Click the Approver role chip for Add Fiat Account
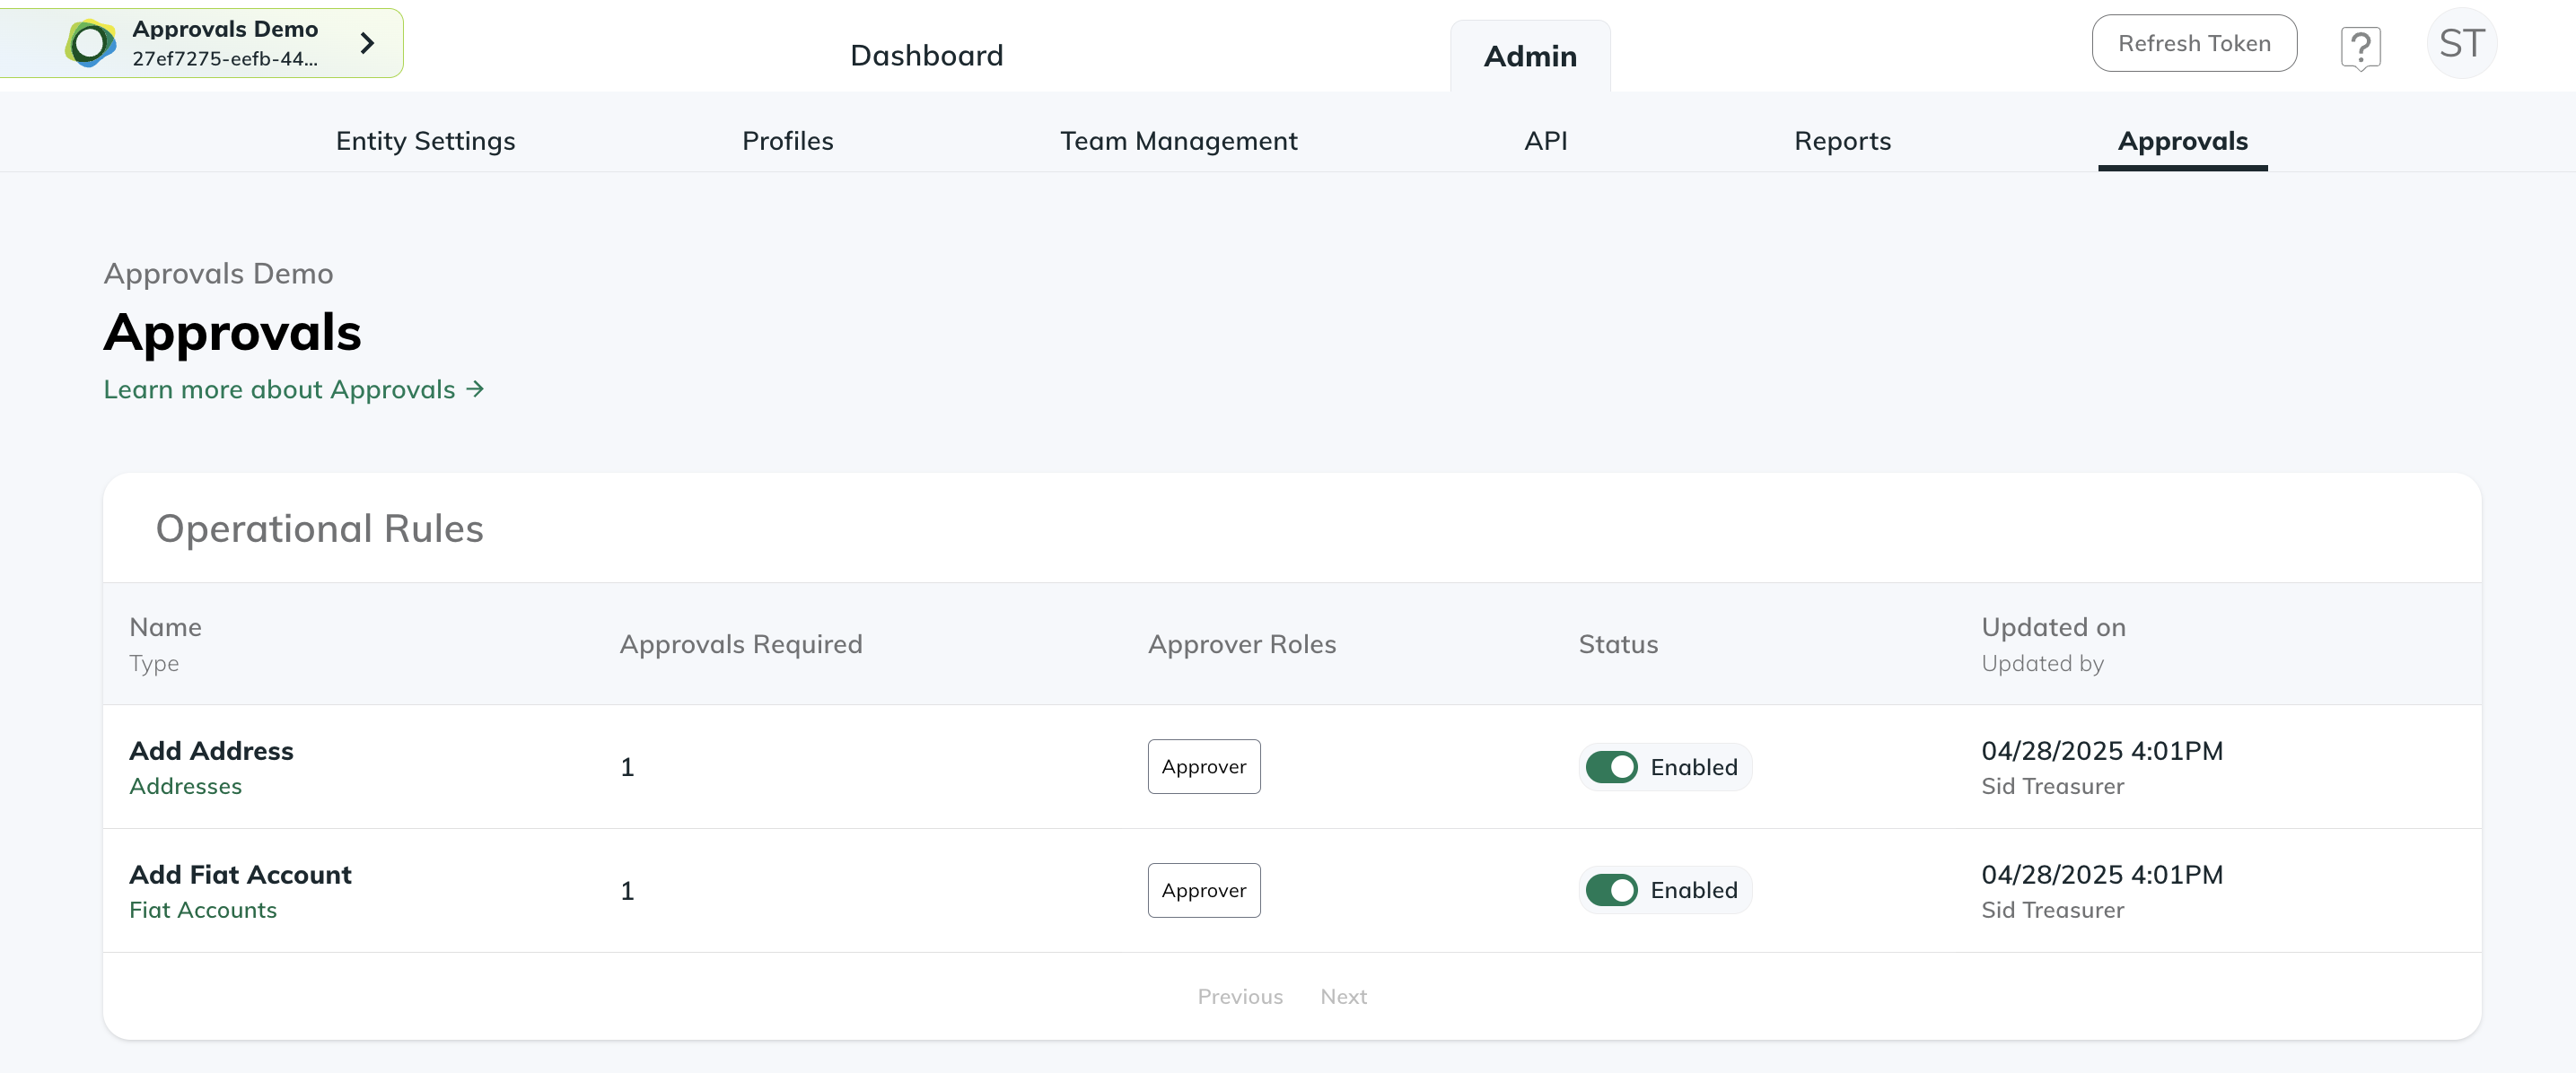Image resolution: width=2576 pixels, height=1073 pixels. pos(1204,889)
